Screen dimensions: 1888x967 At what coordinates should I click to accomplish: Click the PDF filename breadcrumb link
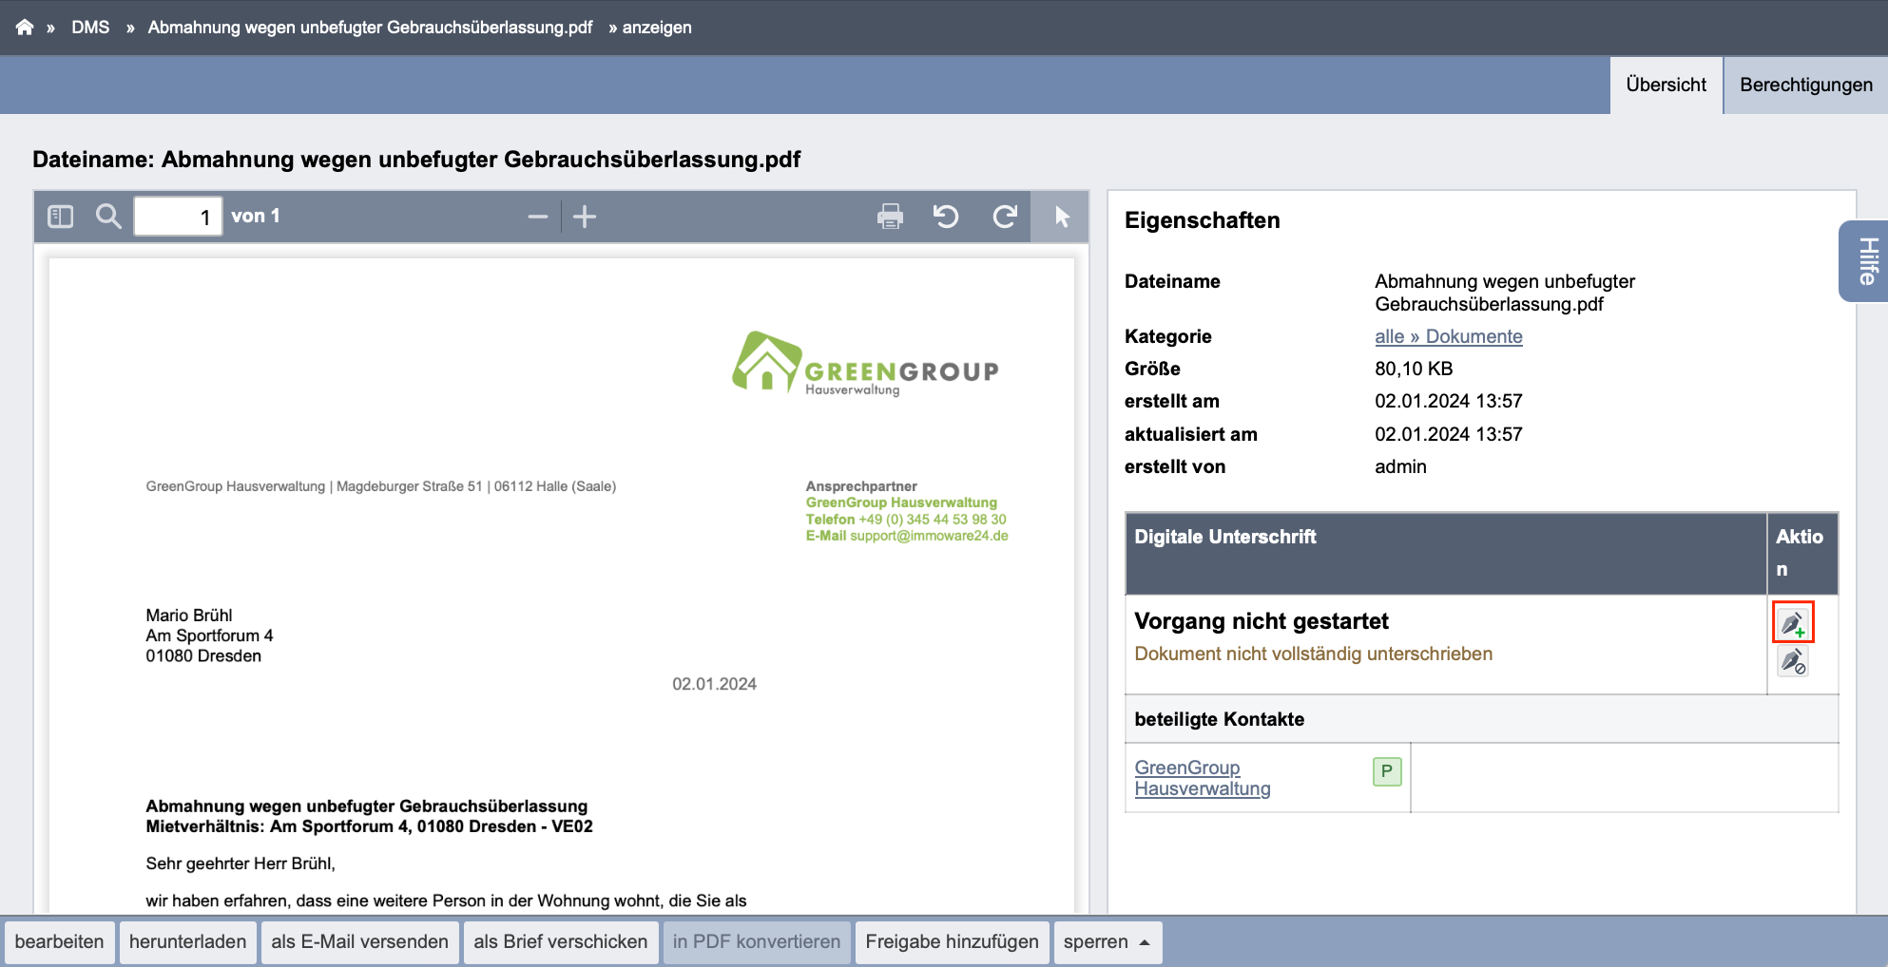[x=370, y=28]
